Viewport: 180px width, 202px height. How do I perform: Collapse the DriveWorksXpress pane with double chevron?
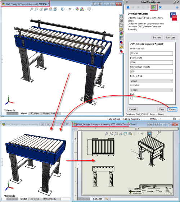[127, 2]
